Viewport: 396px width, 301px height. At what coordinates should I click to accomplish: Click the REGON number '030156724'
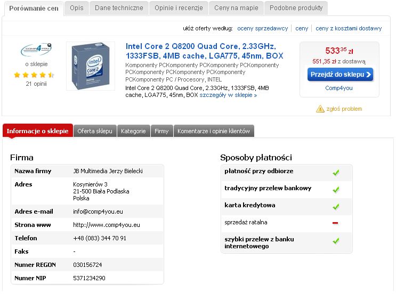coord(87,265)
